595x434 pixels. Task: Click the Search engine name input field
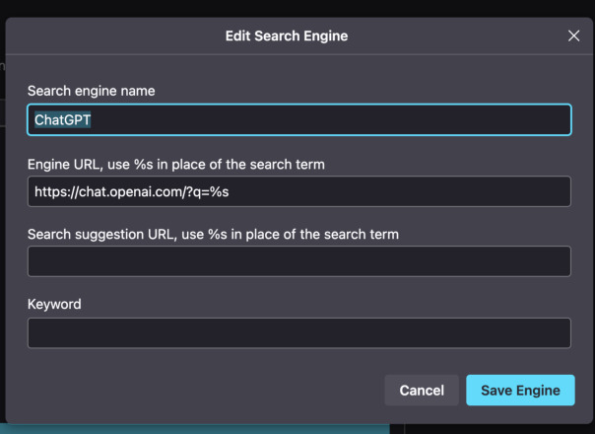(x=298, y=119)
